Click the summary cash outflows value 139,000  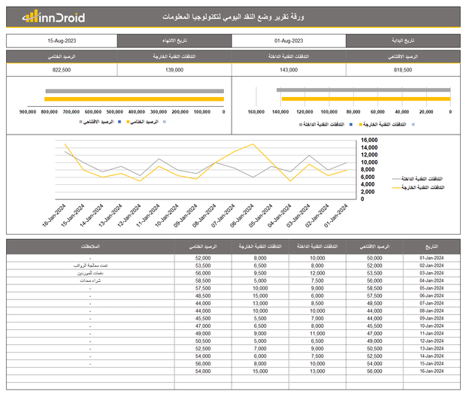coord(174,70)
